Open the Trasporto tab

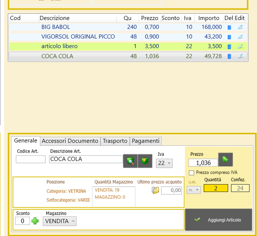pos(115,141)
